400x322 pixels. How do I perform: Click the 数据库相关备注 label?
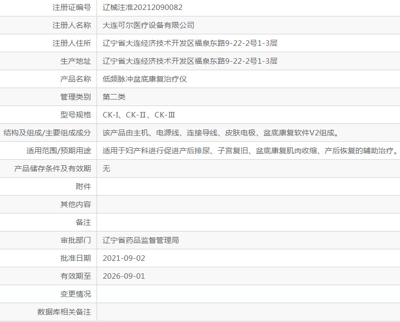click(x=64, y=312)
